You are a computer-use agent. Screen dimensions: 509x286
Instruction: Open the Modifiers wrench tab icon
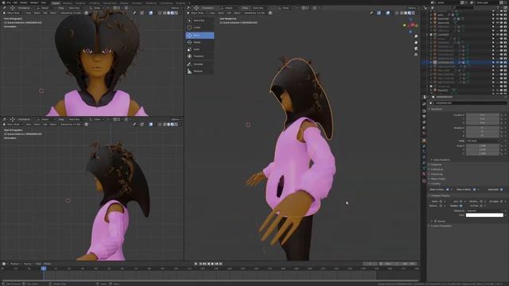(x=424, y=146)
